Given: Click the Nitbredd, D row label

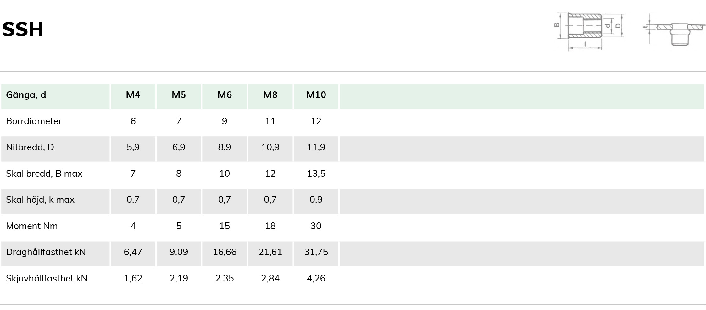Looking at the screenshot, I should tap(30, 147).
